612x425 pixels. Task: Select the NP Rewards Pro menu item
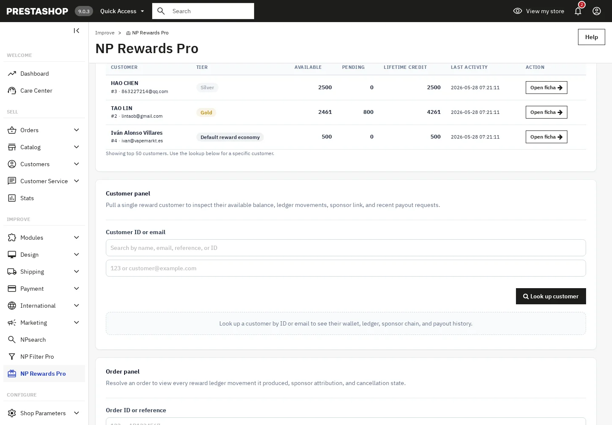pos(44,374)
